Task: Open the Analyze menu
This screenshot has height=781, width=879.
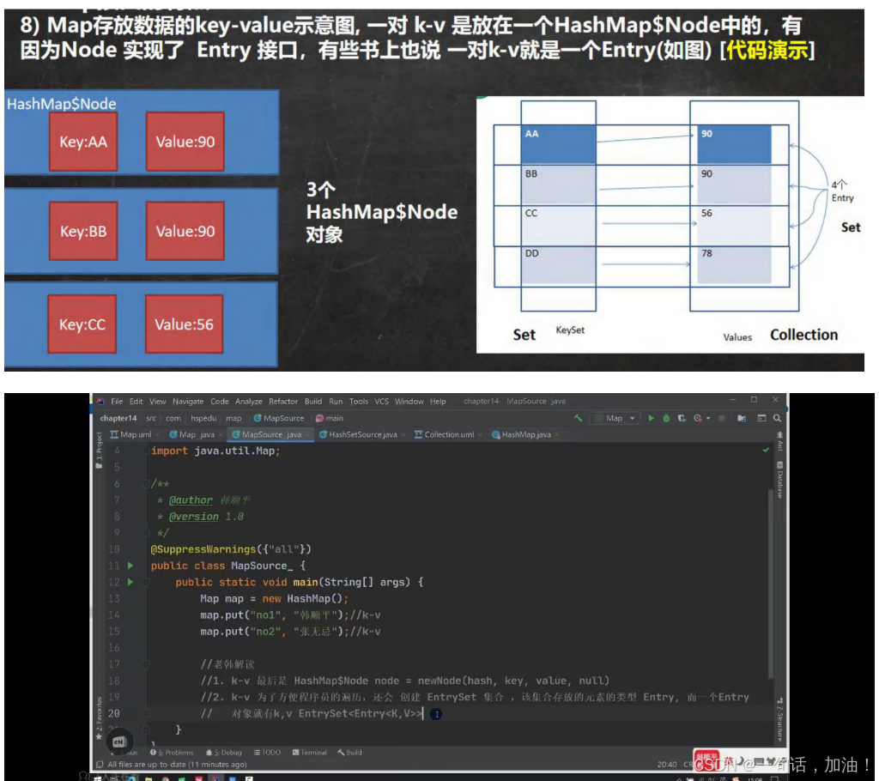Action: [x=248, y=402]
